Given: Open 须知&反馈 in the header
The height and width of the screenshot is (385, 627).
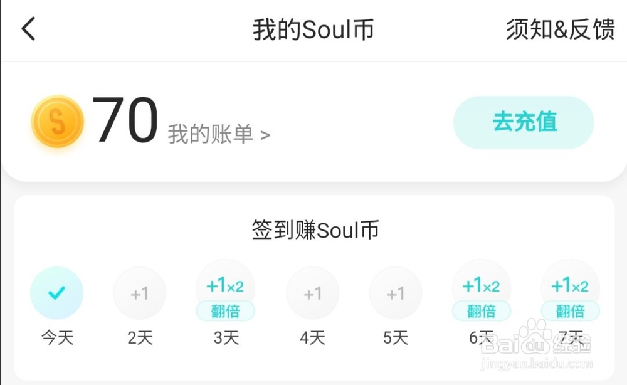Looking at the screenshot, I should (x=561, y=29).
